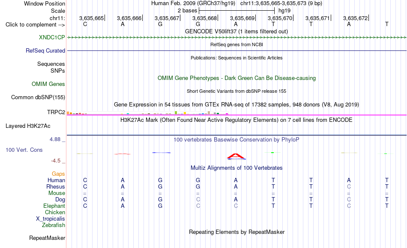Screen dimensions: 407x248
Task: Open the RepeatMasker track label
Action: (x=47, y=238)
